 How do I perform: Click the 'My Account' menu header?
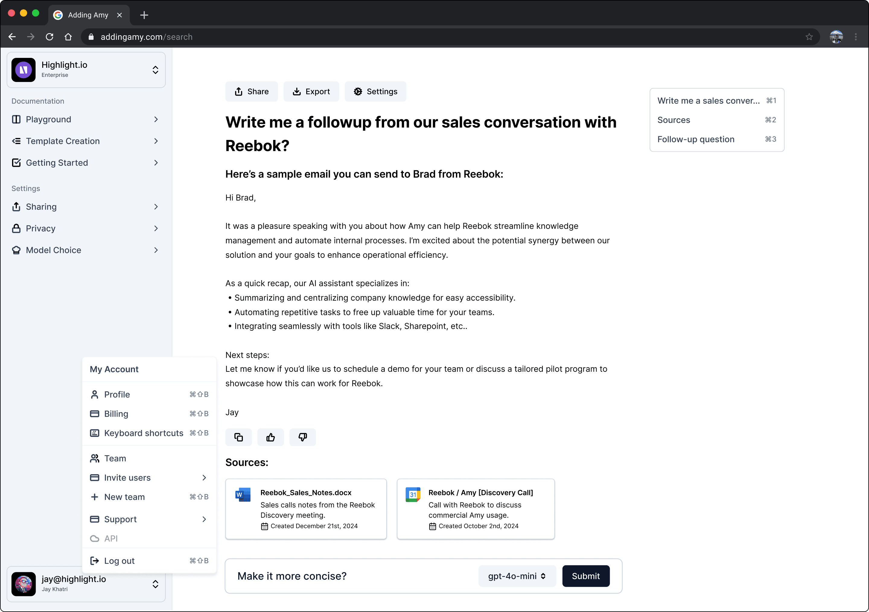coord(114,369)
